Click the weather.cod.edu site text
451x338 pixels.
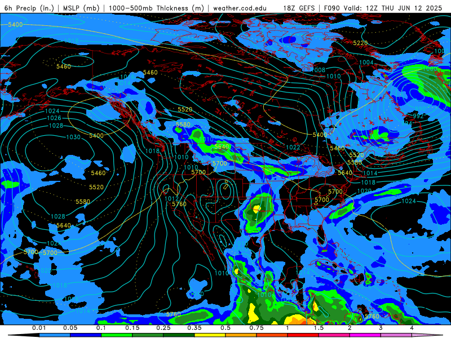click(240, 8)
